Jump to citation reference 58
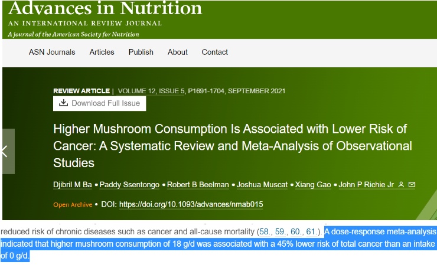 point(265,232)
